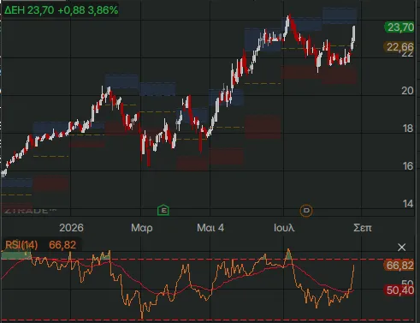
Task: Open the RSI(14) indicator label settings
Action: coord(21,245)
